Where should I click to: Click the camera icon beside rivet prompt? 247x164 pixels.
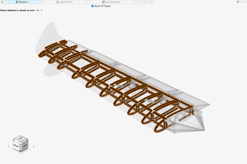[x=37, y=11]
